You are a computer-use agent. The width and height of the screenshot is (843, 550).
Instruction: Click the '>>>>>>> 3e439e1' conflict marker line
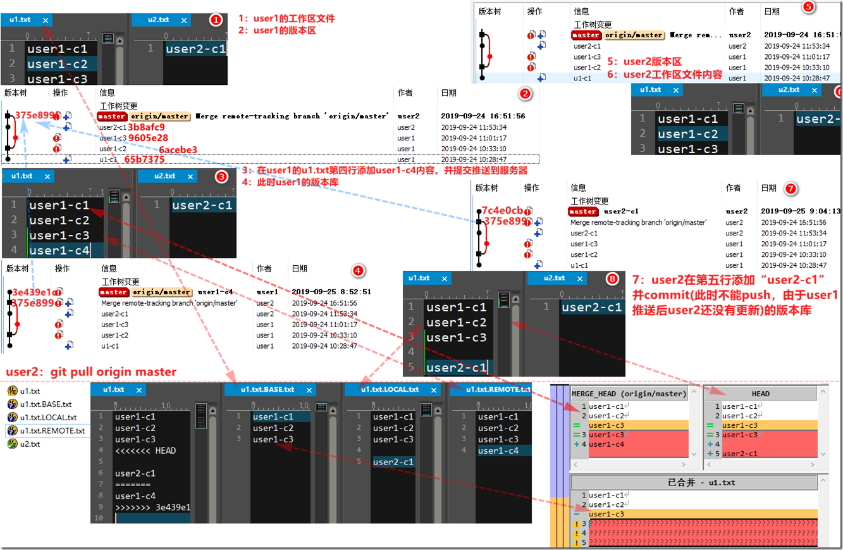pyautogui.click(x=152, y=508)
